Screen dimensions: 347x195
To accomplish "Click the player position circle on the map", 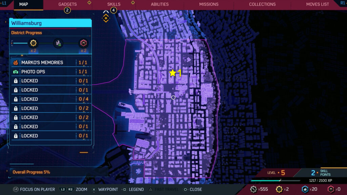I will [x=173, y=97].
